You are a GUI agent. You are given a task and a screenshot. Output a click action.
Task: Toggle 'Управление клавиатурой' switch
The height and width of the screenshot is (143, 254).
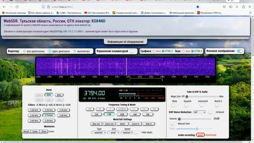pyautogui.click(x=133, y=51)
